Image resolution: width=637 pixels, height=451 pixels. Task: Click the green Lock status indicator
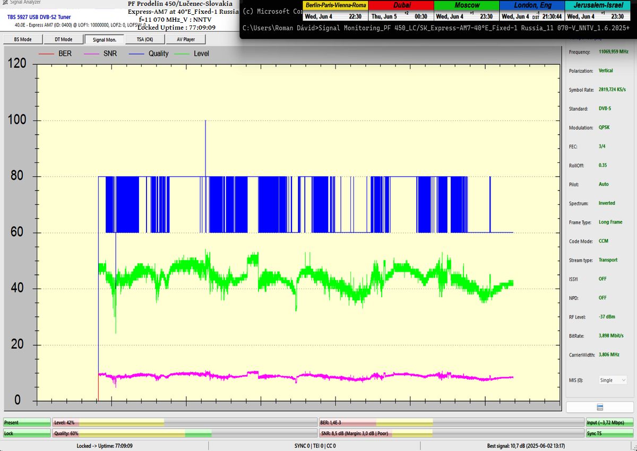point(27,433)
